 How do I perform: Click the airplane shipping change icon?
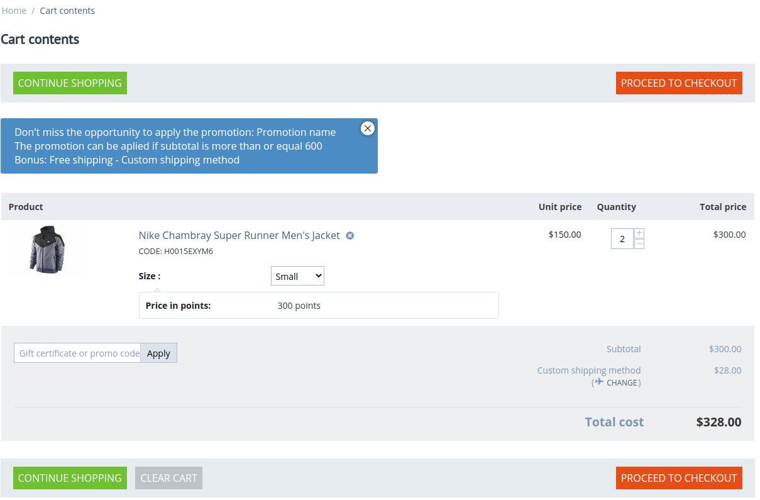pyautogui.click(x=599, y=382)
